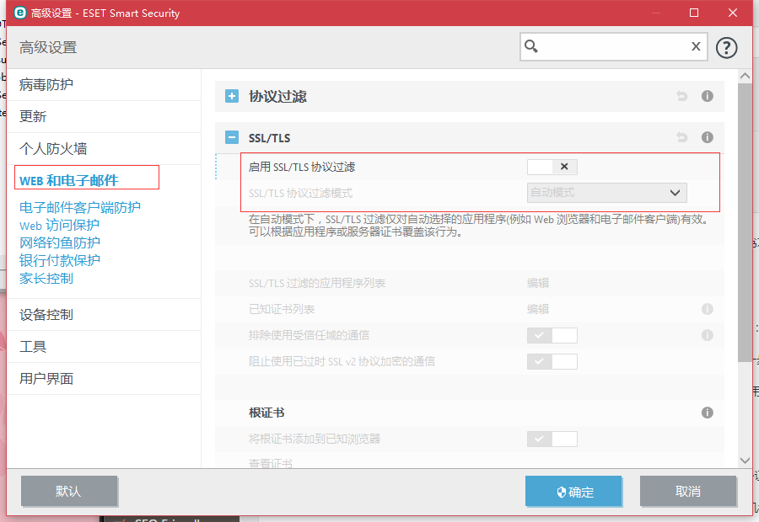Confirm settings with 确定 button

[573, 491]
